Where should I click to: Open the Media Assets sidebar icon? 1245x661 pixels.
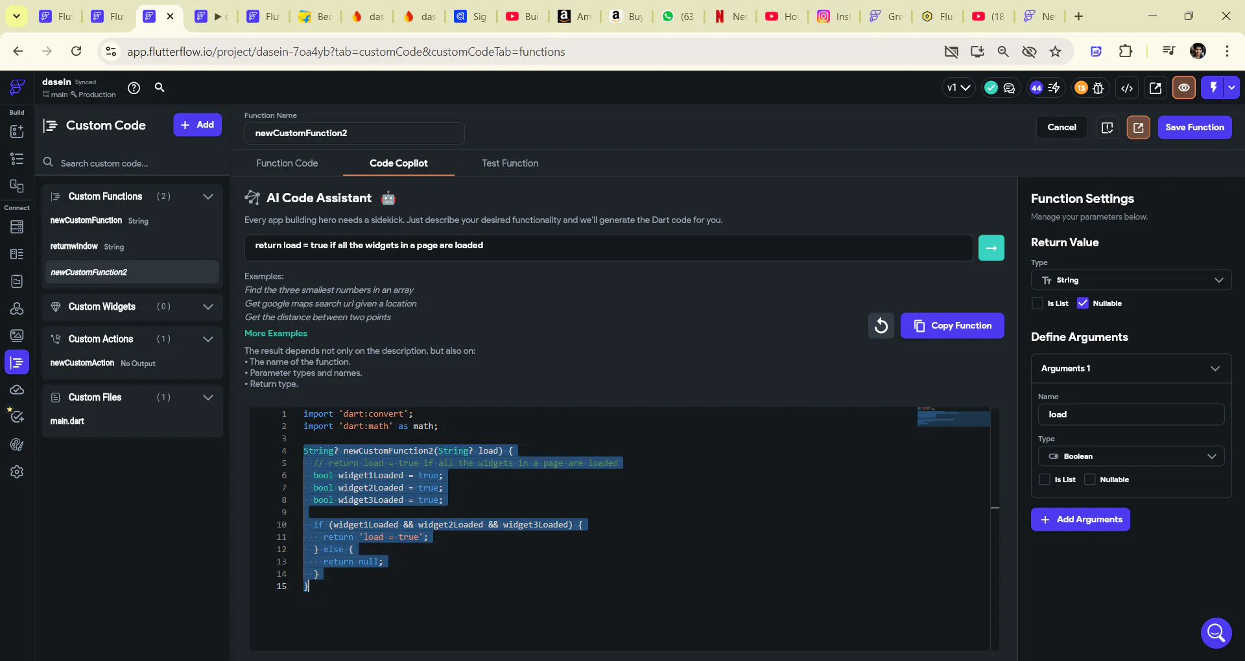pyautogui.click(x=17, y=335)
